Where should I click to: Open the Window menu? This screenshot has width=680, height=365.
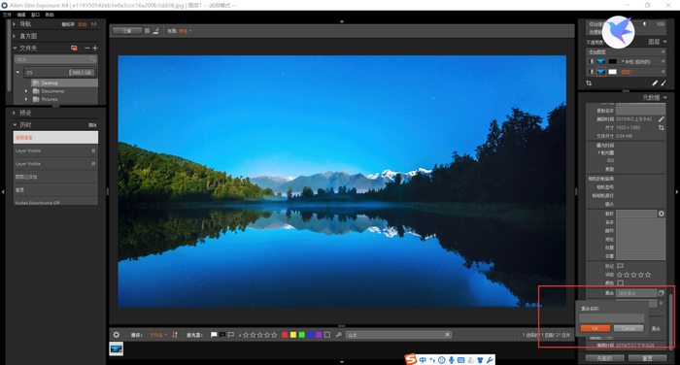[x=36, y=15]
